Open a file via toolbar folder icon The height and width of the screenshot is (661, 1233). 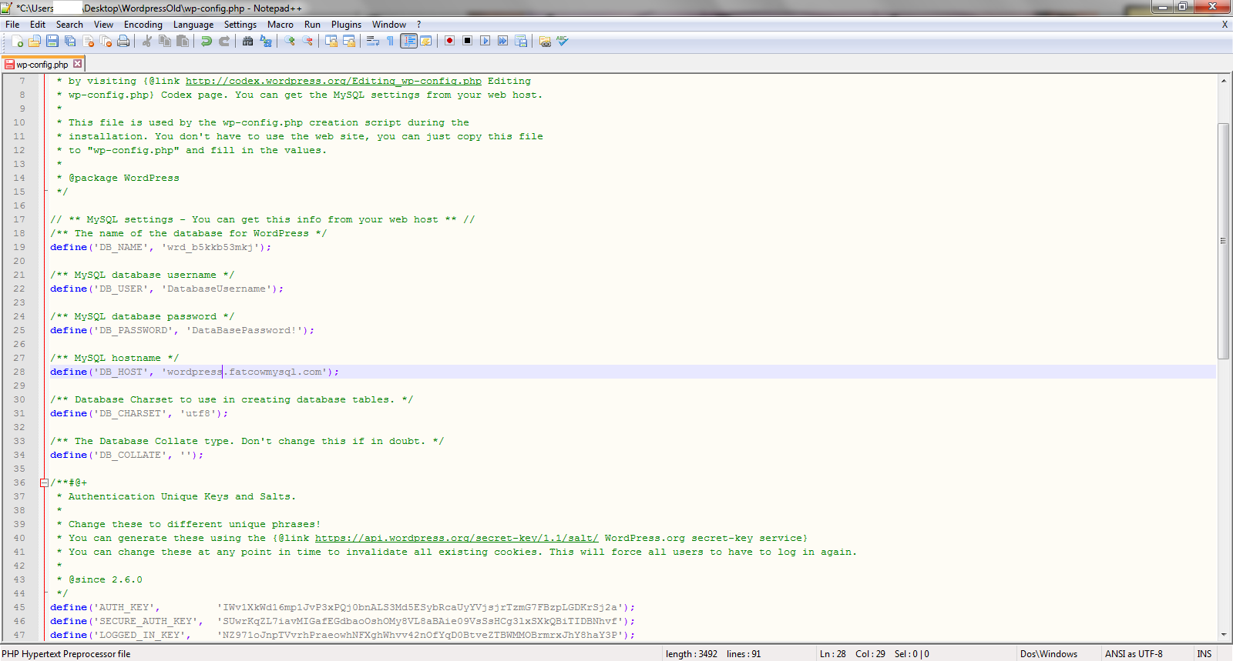tap(35, 41)
